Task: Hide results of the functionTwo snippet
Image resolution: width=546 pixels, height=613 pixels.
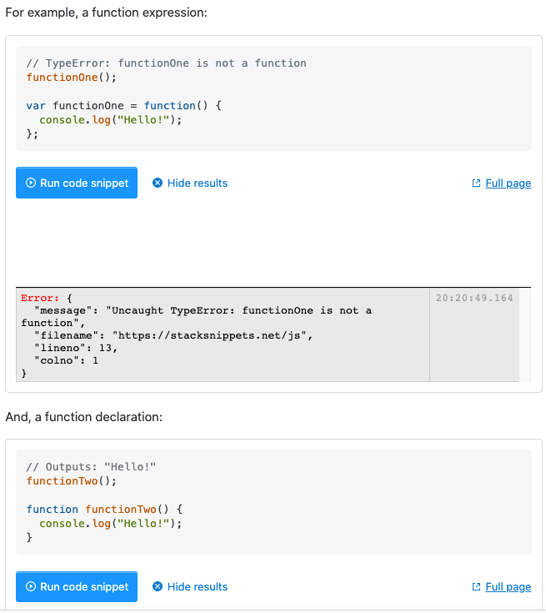Action: pyautogui.click(x=197, y=587)
